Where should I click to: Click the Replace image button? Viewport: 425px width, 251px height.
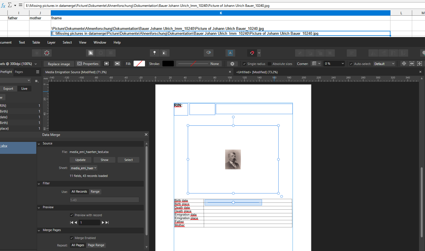[59, 64]
